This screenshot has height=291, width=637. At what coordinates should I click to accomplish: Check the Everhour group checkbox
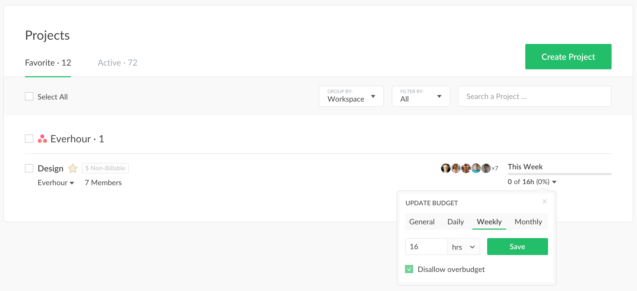pos(29,139)
